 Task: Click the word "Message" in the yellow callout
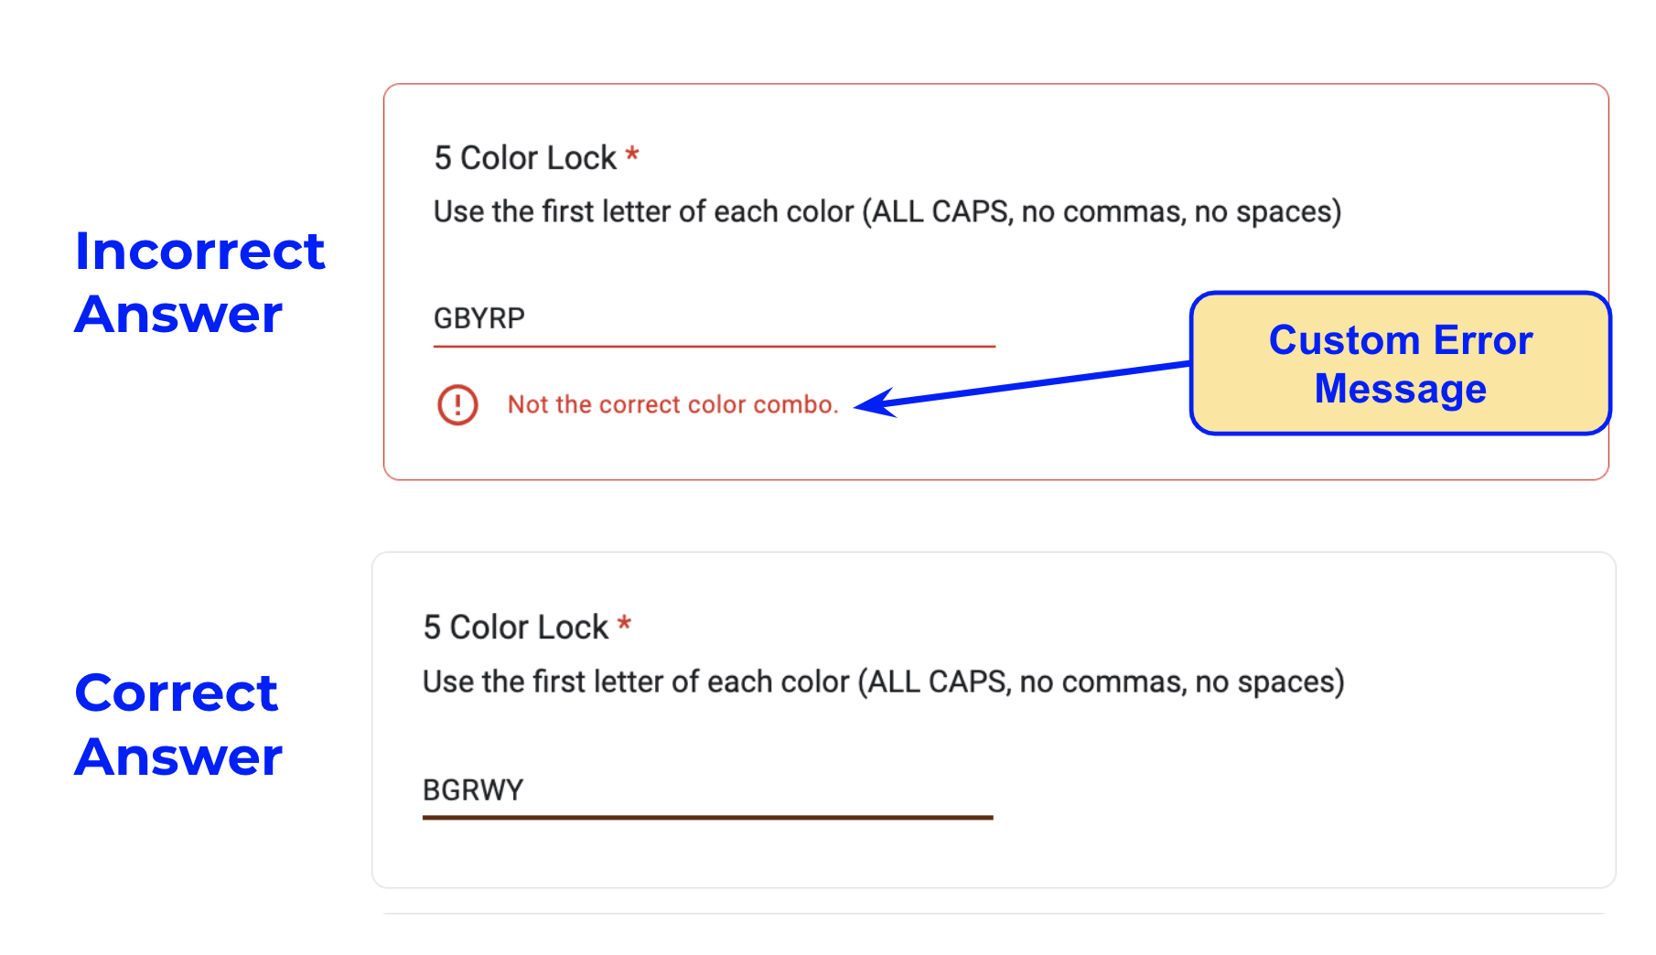pos(1400,389)
